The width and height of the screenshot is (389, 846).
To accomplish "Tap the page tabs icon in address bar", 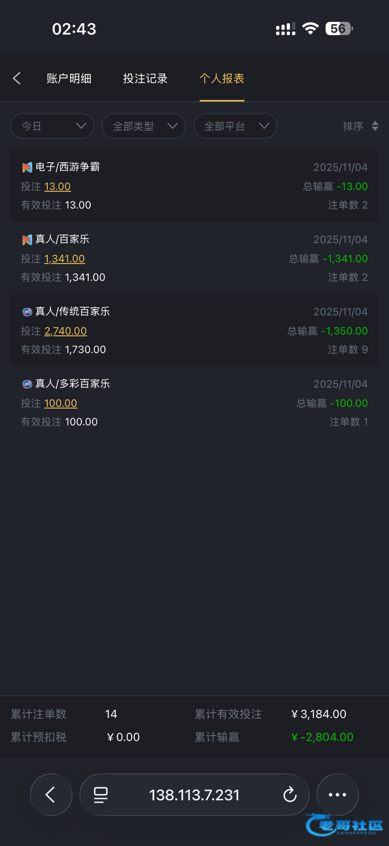I will (101, 795).
